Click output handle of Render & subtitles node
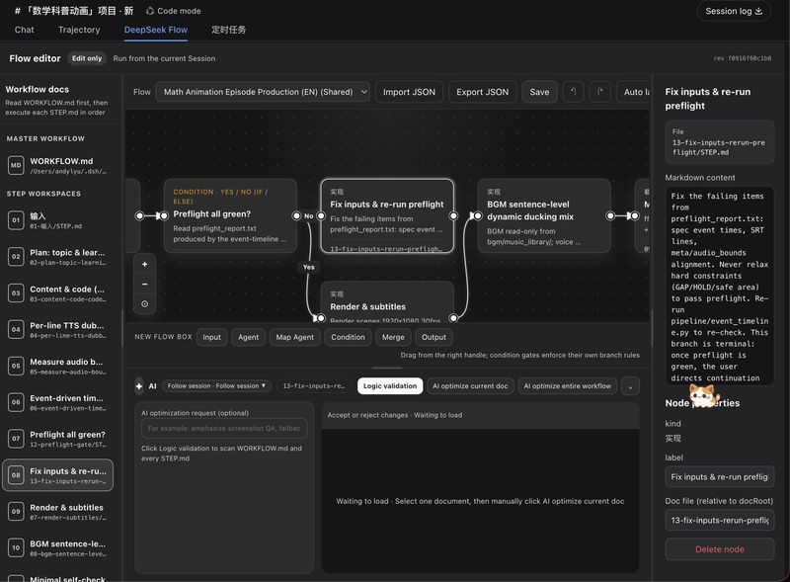Screen dimensions: 790x582 [453, 318]
